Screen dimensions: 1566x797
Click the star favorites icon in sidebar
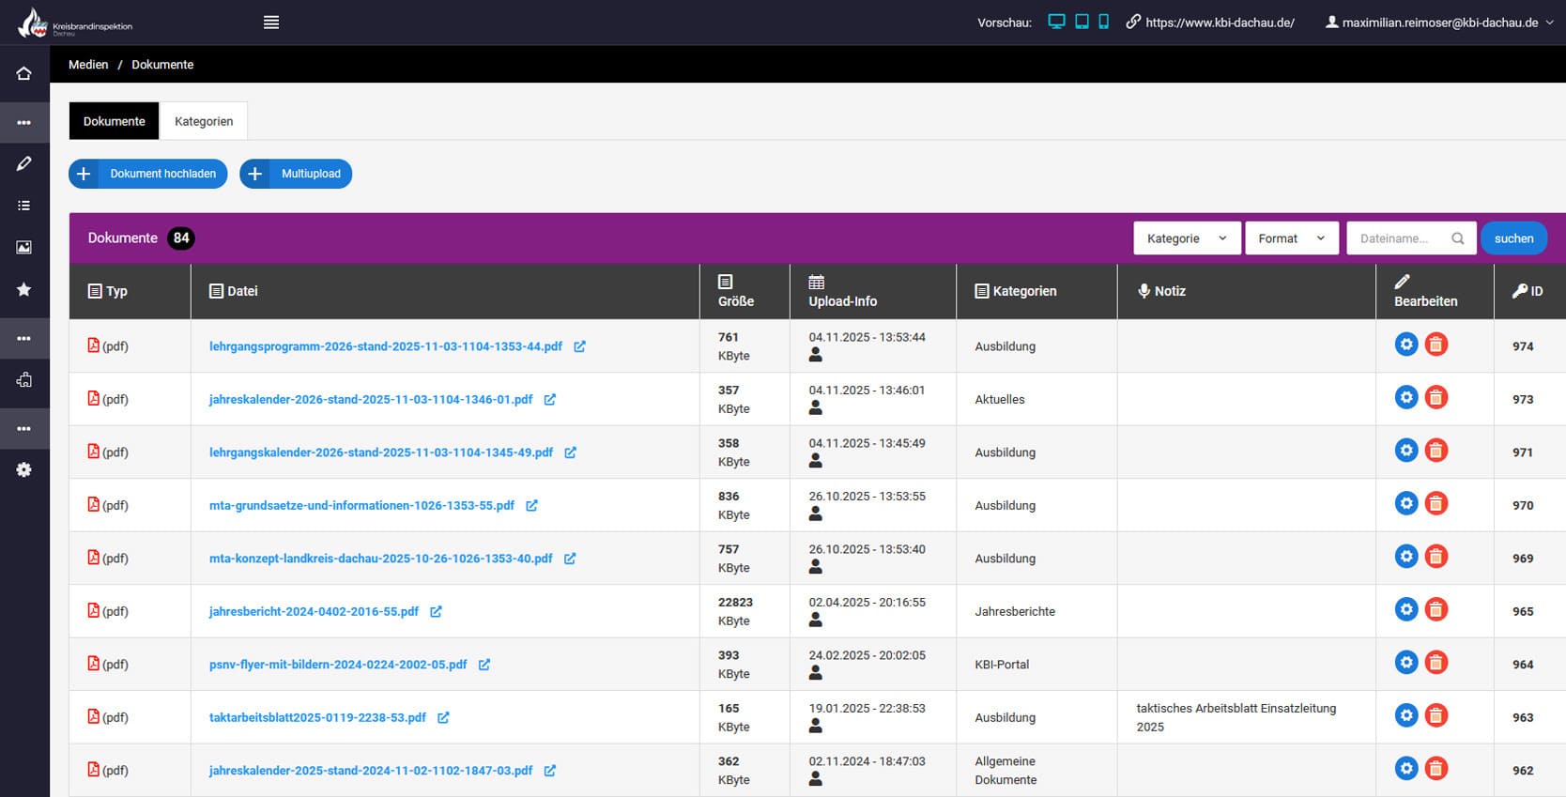(x=24, y=289)
